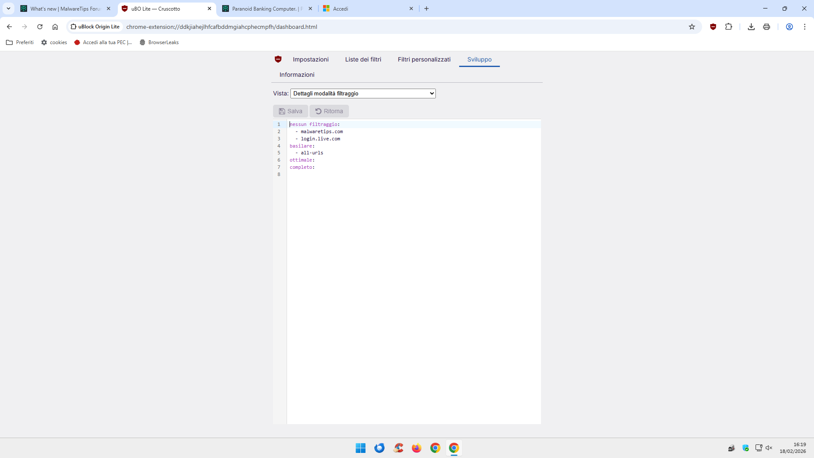814x458 pixels.
Task: Switch to Liste dei filtri tab
Action: [x=363, y=59]
